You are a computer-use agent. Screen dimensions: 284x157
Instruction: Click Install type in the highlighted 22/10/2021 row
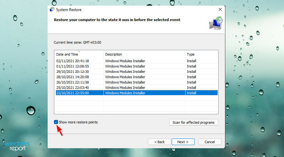click(x=192, y=93)
